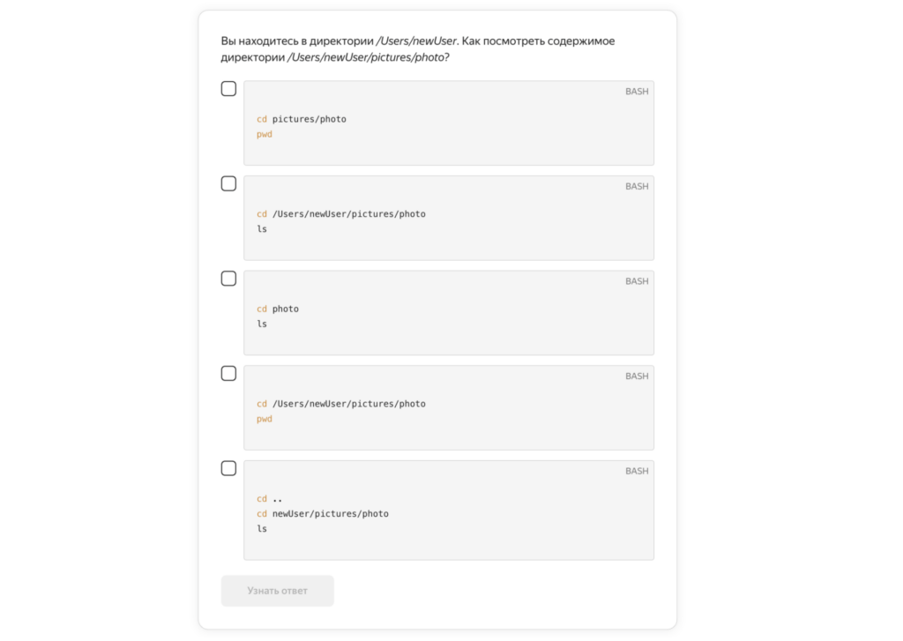Click the 'pwd' command in the first code block
903x641 pixels.
[x=265, y=134]
